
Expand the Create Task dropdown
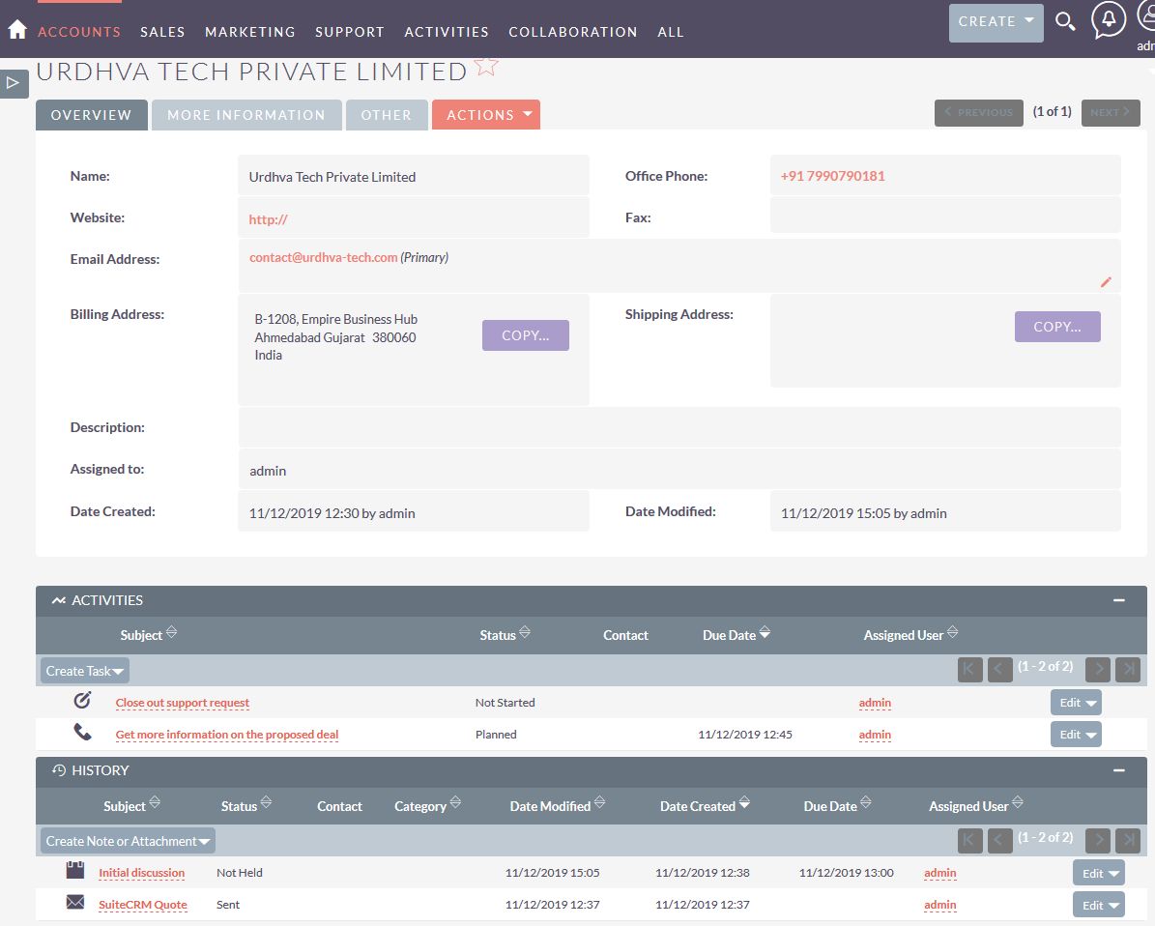coord(85,671)
